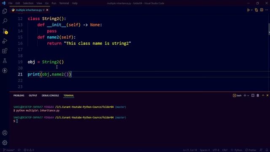
Task: Open errors and warnings count in status bar
Action: [x=29, y=150]
